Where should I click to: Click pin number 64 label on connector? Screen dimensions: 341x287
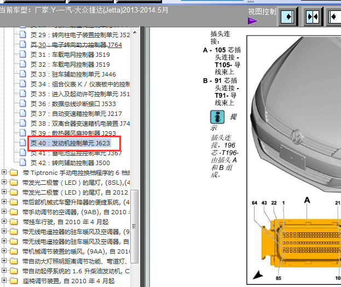tap(255, 203)
